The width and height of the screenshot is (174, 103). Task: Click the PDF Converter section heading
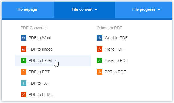pos(34,28)
